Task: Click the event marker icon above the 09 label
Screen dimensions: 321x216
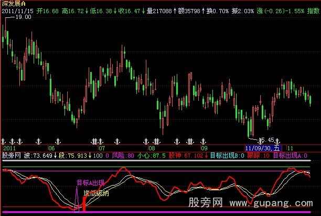Action: (203, 141)
